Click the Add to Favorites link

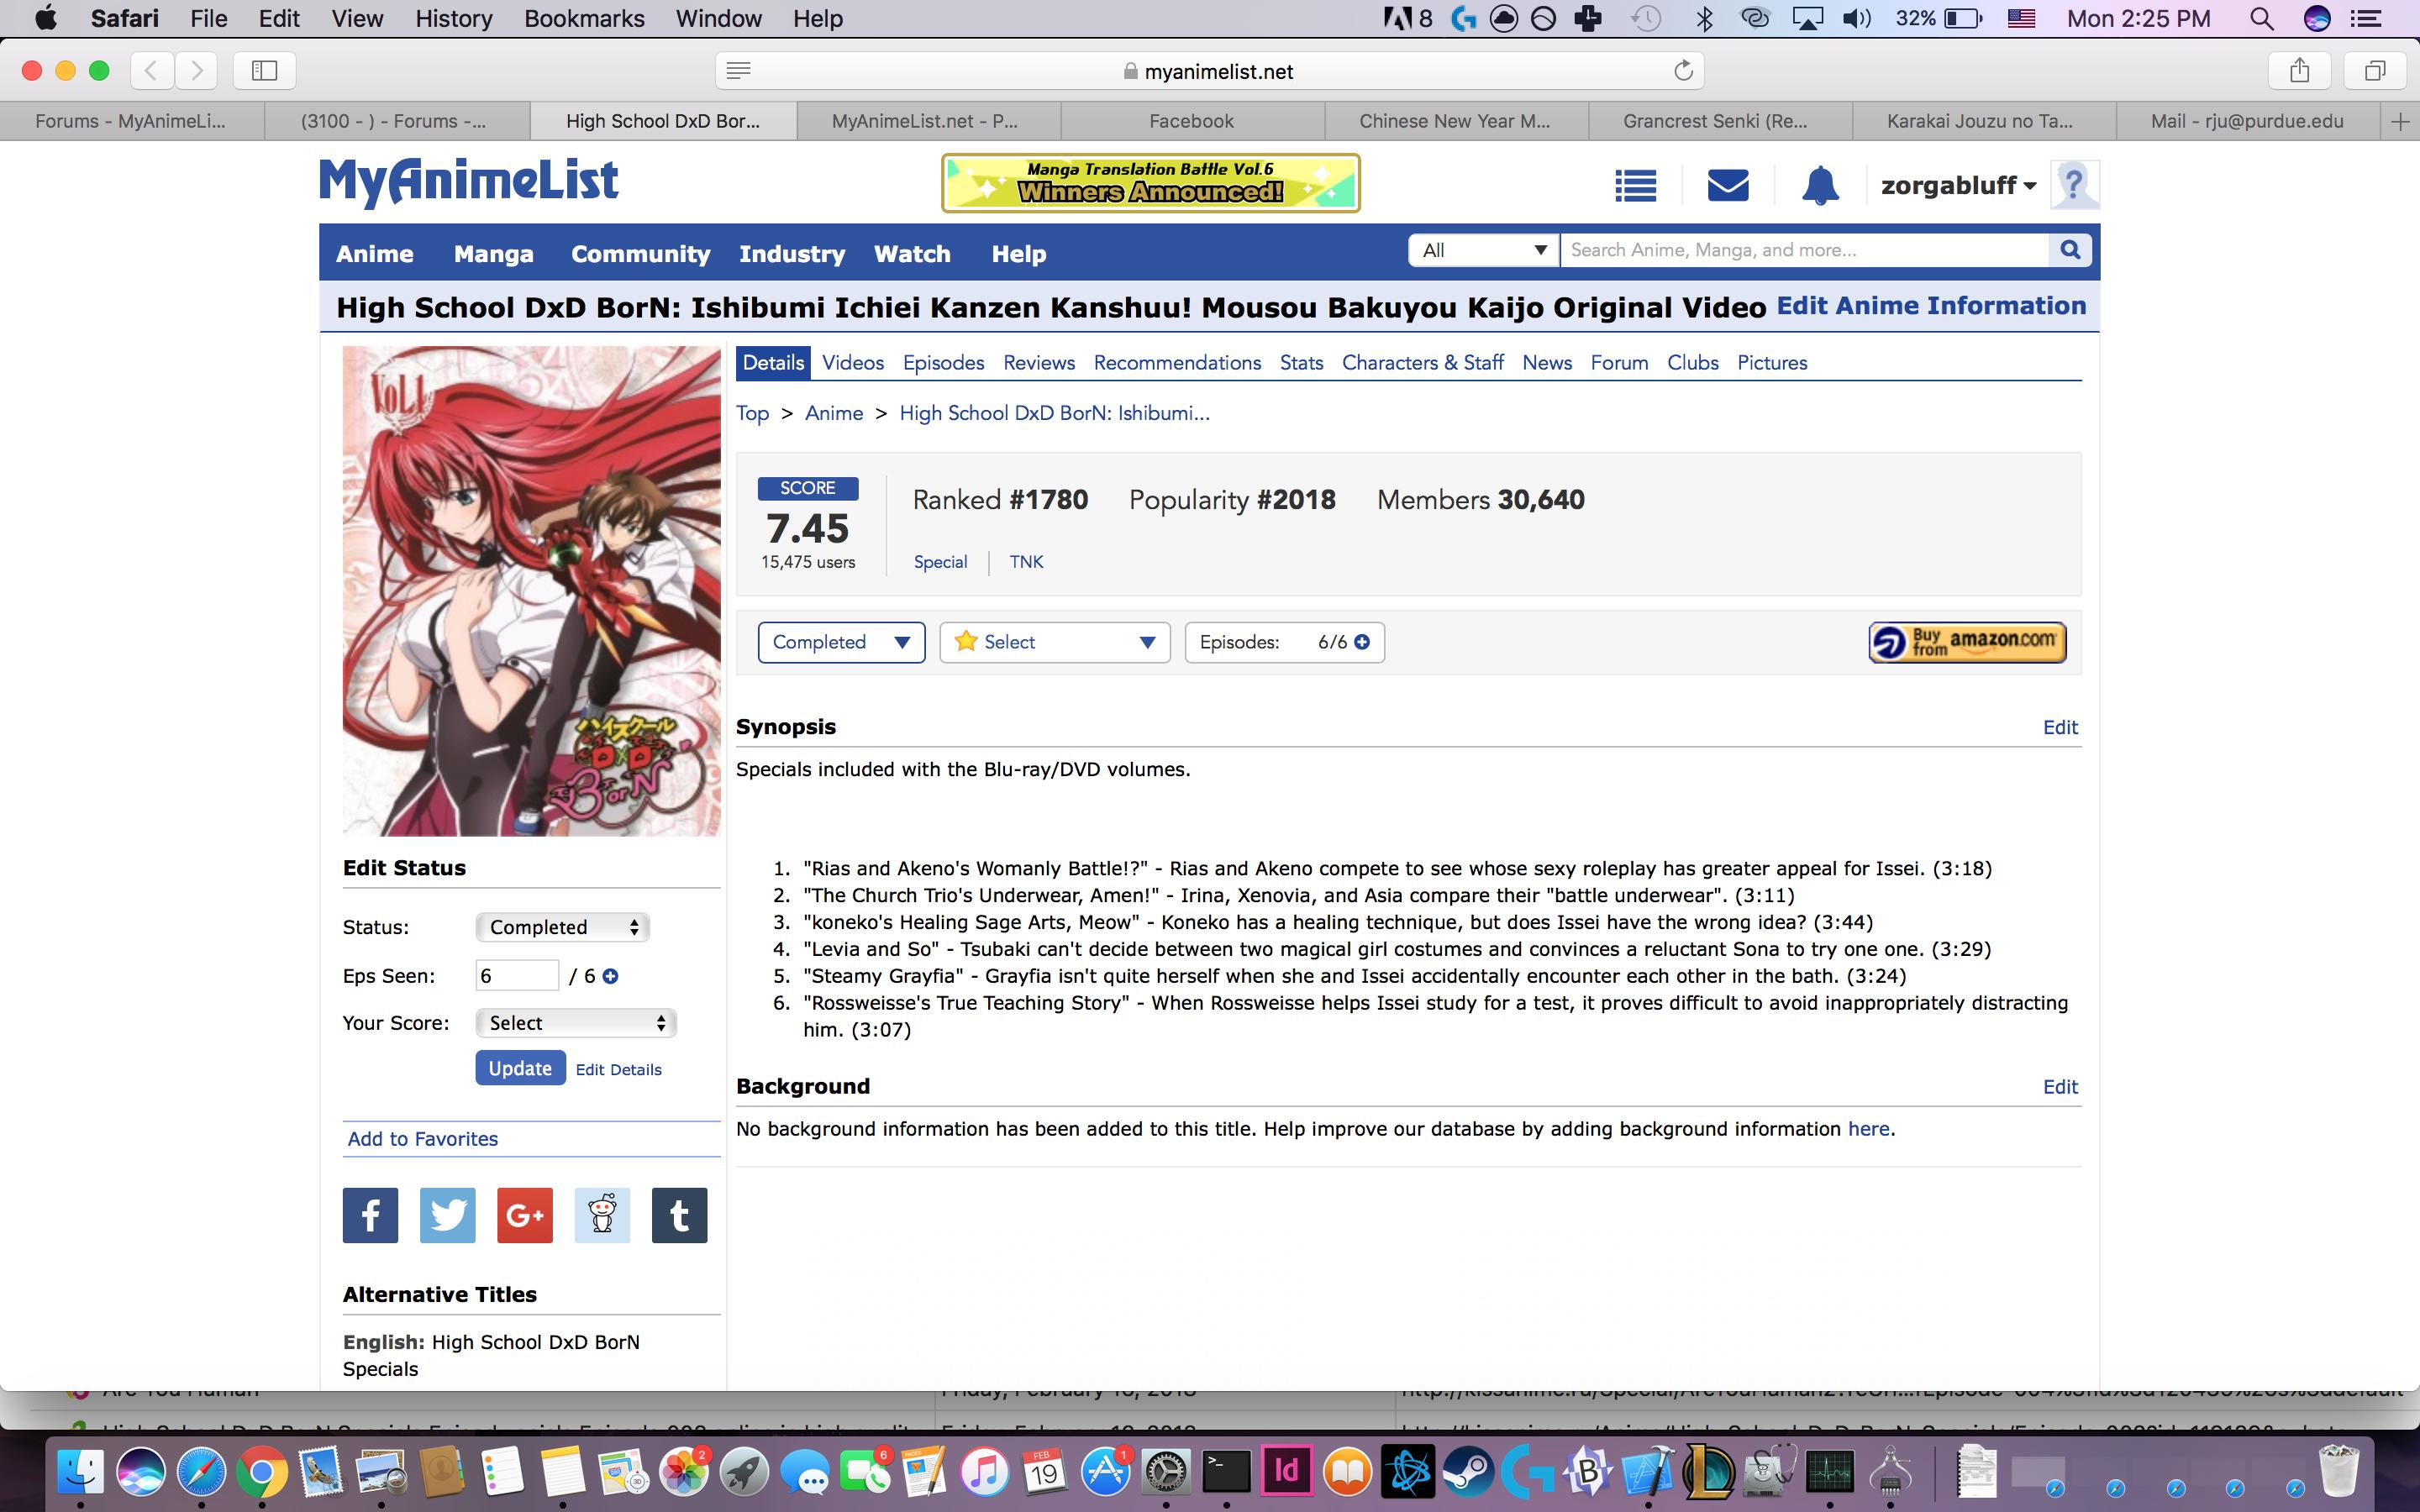(422, 1139)
